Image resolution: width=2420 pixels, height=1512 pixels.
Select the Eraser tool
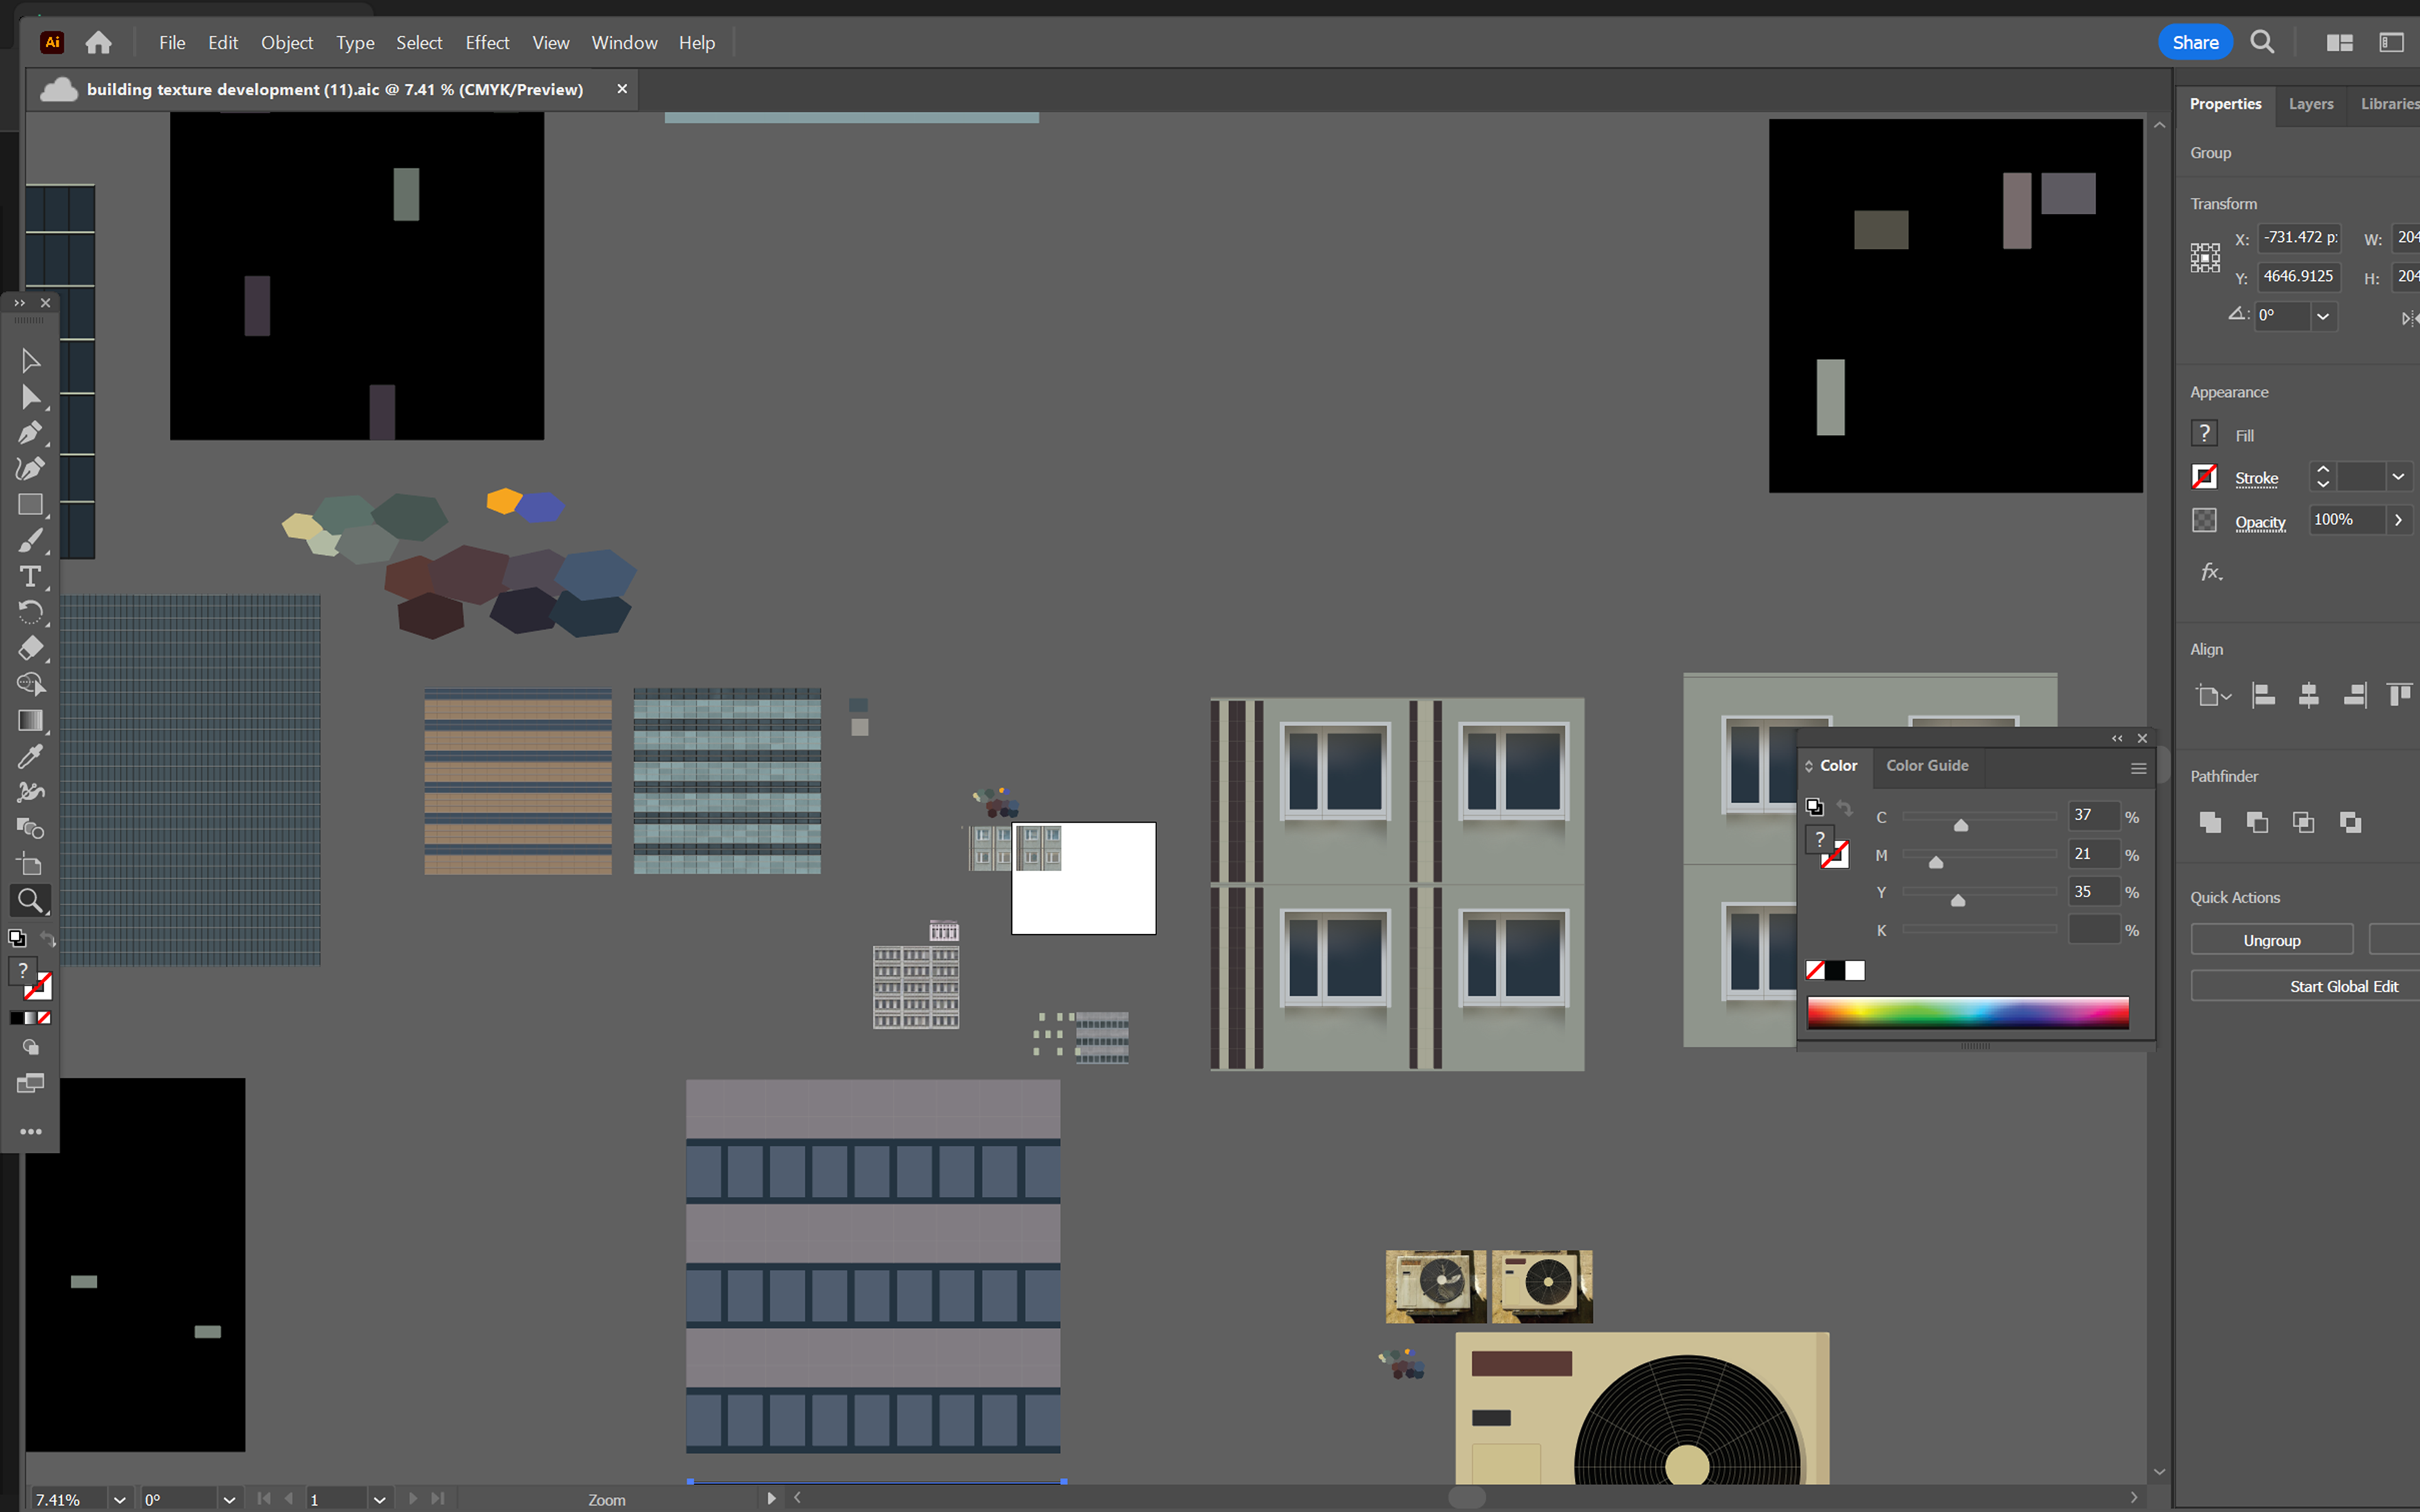coord(30,648)
